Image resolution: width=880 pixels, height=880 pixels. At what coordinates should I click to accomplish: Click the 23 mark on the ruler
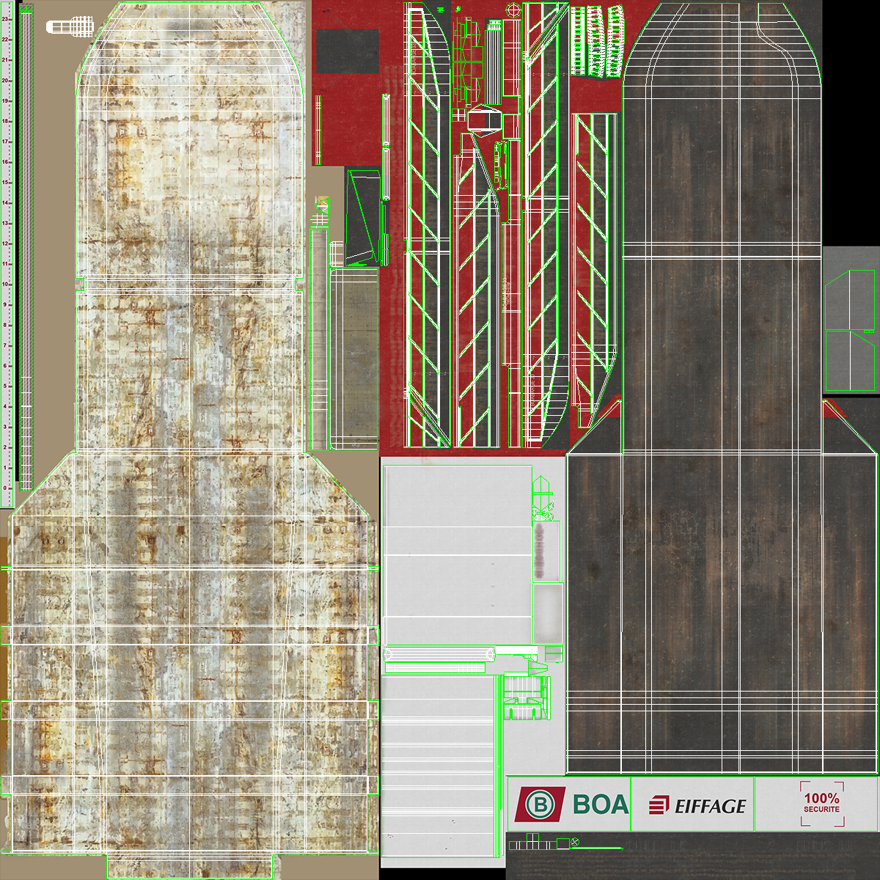[4, 20]
